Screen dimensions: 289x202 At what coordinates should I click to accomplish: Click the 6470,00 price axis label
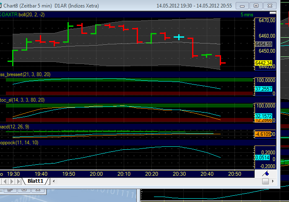(x=267, y=20)
